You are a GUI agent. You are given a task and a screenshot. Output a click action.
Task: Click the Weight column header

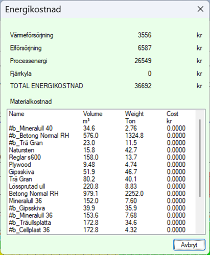(134, 114)
